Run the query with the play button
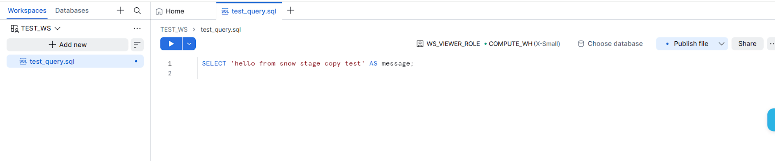Screen dimensions: 775x161 click(x=171, y=44)
